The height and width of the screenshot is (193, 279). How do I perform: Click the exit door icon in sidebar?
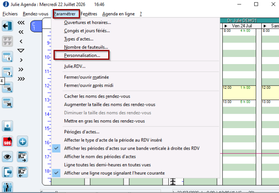(7, 26)
